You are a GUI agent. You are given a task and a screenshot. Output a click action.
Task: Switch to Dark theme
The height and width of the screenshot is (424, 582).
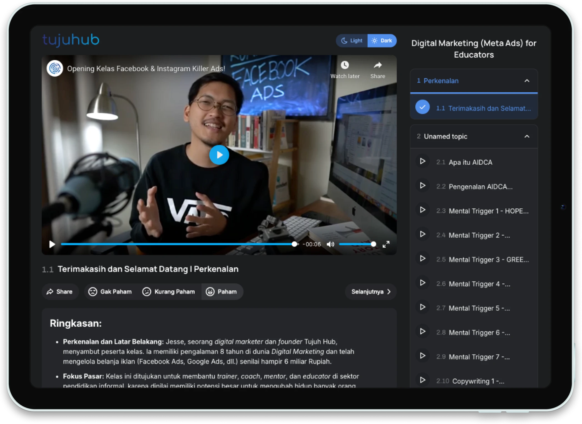pos(382,41)
